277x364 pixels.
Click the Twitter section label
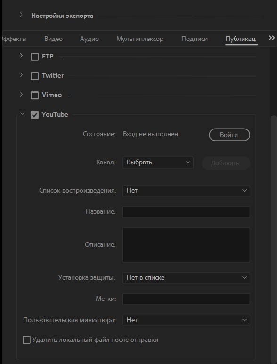point(53,76)
